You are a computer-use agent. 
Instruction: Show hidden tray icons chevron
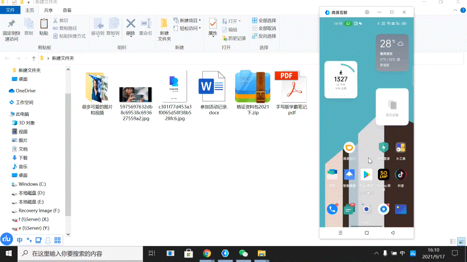click(x=376, y=253)
